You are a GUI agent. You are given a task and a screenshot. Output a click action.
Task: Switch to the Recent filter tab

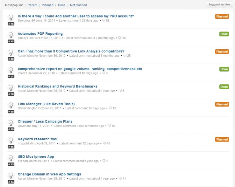coord(32,5)
